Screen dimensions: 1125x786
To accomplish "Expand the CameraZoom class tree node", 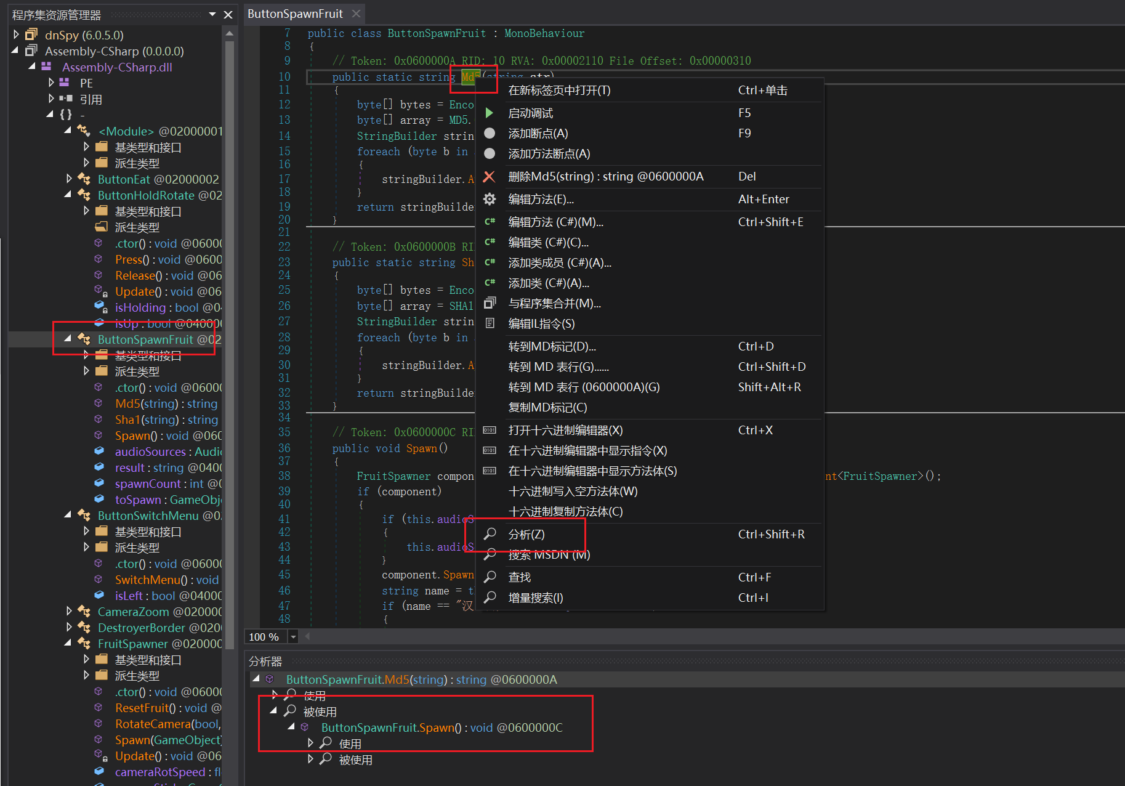I will (x=69, y=611).
